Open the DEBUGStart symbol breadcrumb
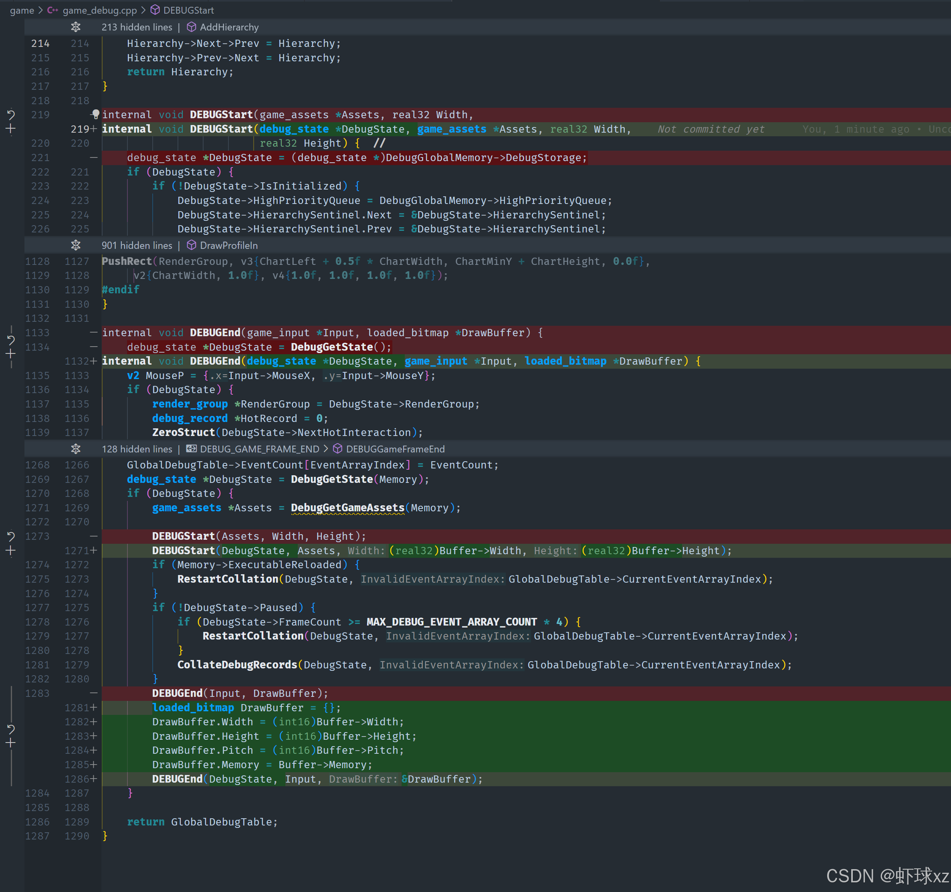 coord(188,10)
